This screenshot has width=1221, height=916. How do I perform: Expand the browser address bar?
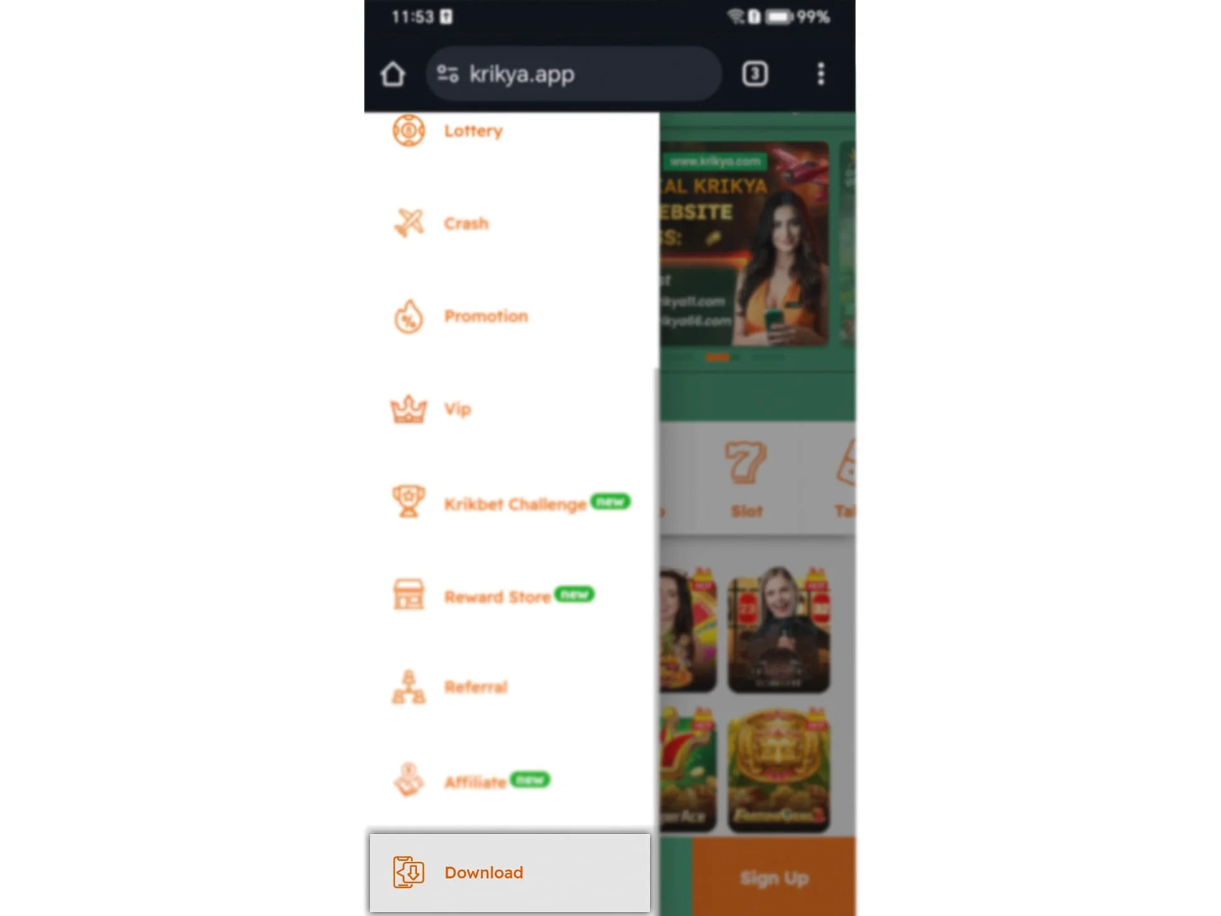574,74
